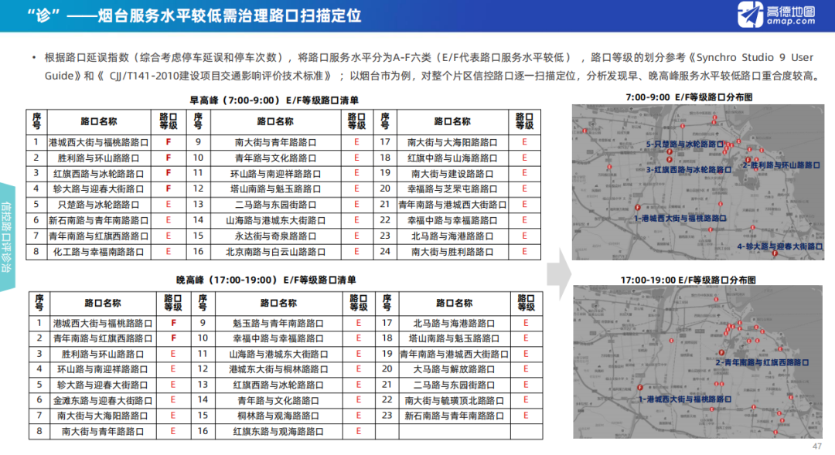This screenshot has width=835, height=455.
Task: Click morning table row 24 sequence number
Action: point(385,251)
